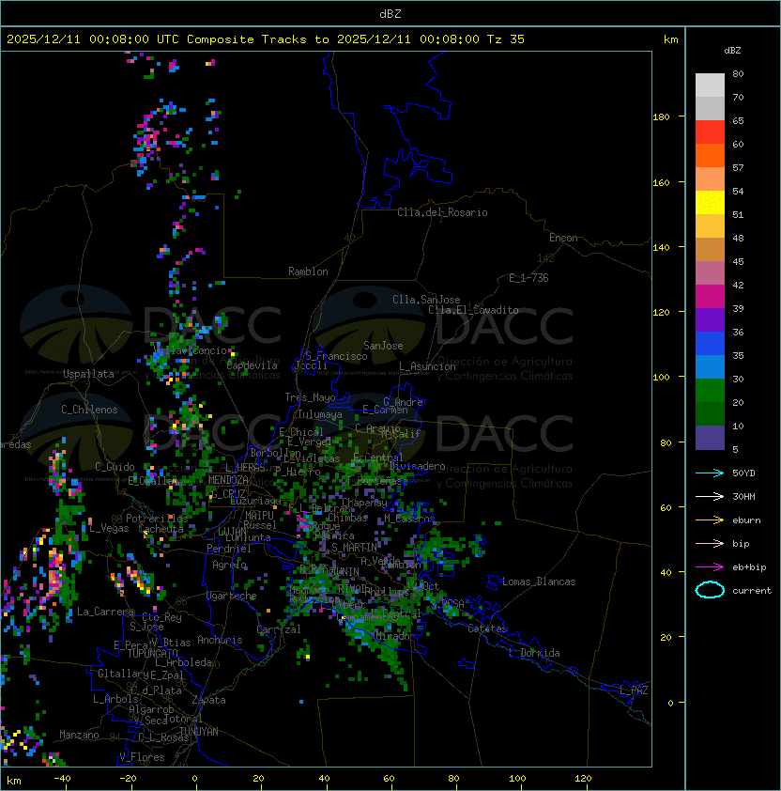Click the 'L_Vegas' map label
Screen dimensions: 781x791
[x=109, y=528]
